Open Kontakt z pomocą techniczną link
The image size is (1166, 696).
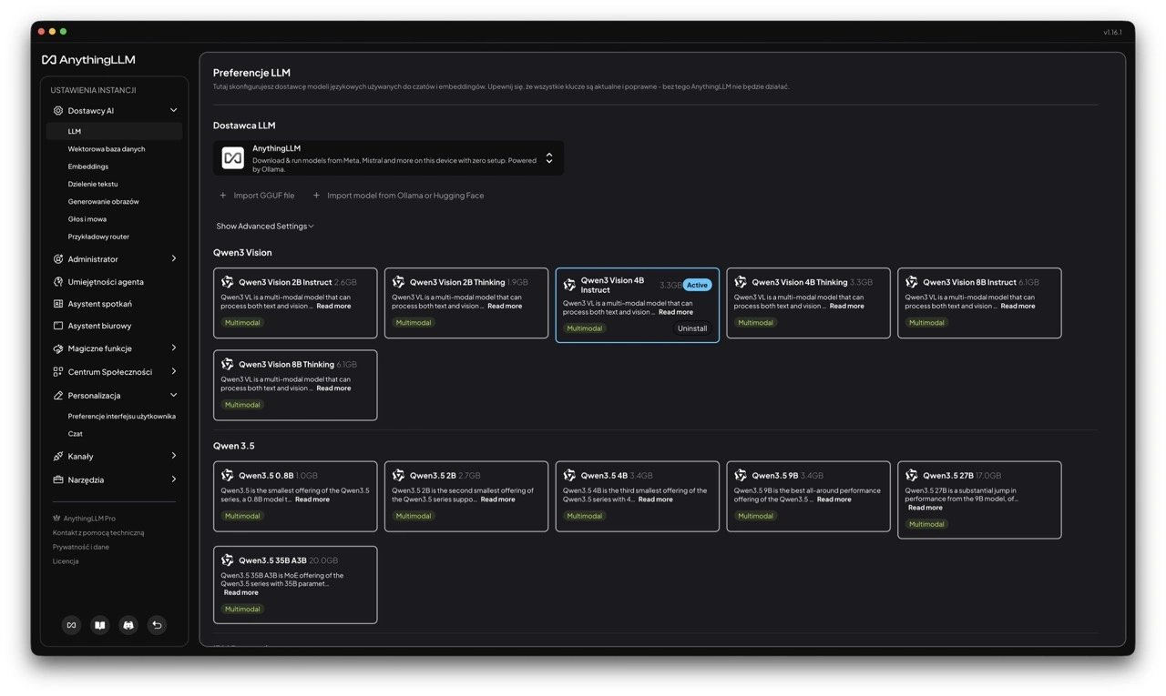tap(98, 533)
